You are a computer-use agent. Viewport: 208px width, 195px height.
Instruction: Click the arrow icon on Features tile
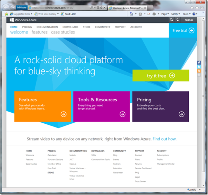[64, 114]
